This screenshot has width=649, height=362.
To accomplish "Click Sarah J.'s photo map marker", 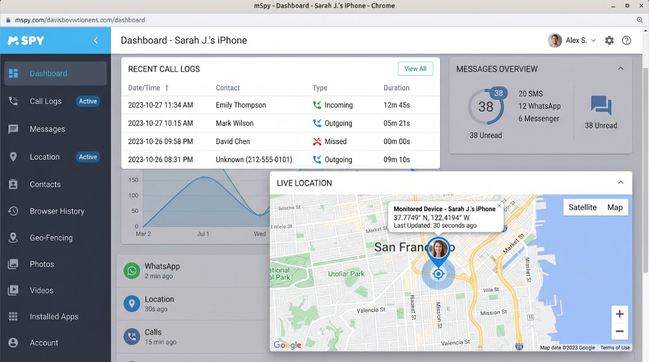I will point(438,250).
